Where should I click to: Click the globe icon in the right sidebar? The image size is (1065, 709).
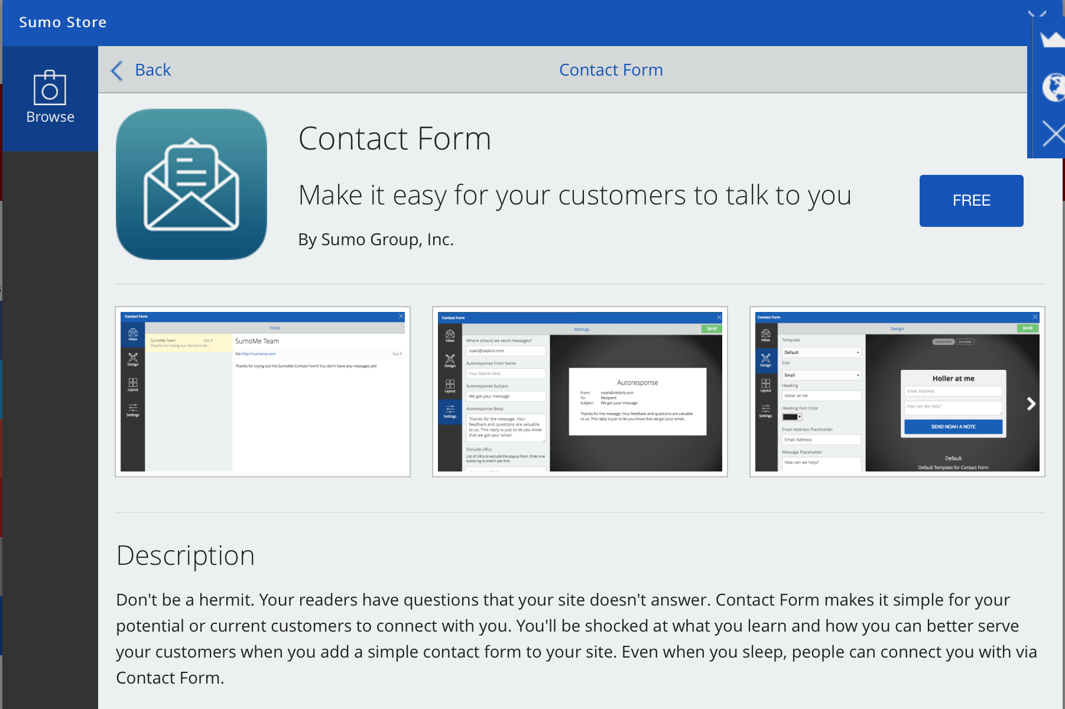pyautogui.click(x=1053, y=87)
